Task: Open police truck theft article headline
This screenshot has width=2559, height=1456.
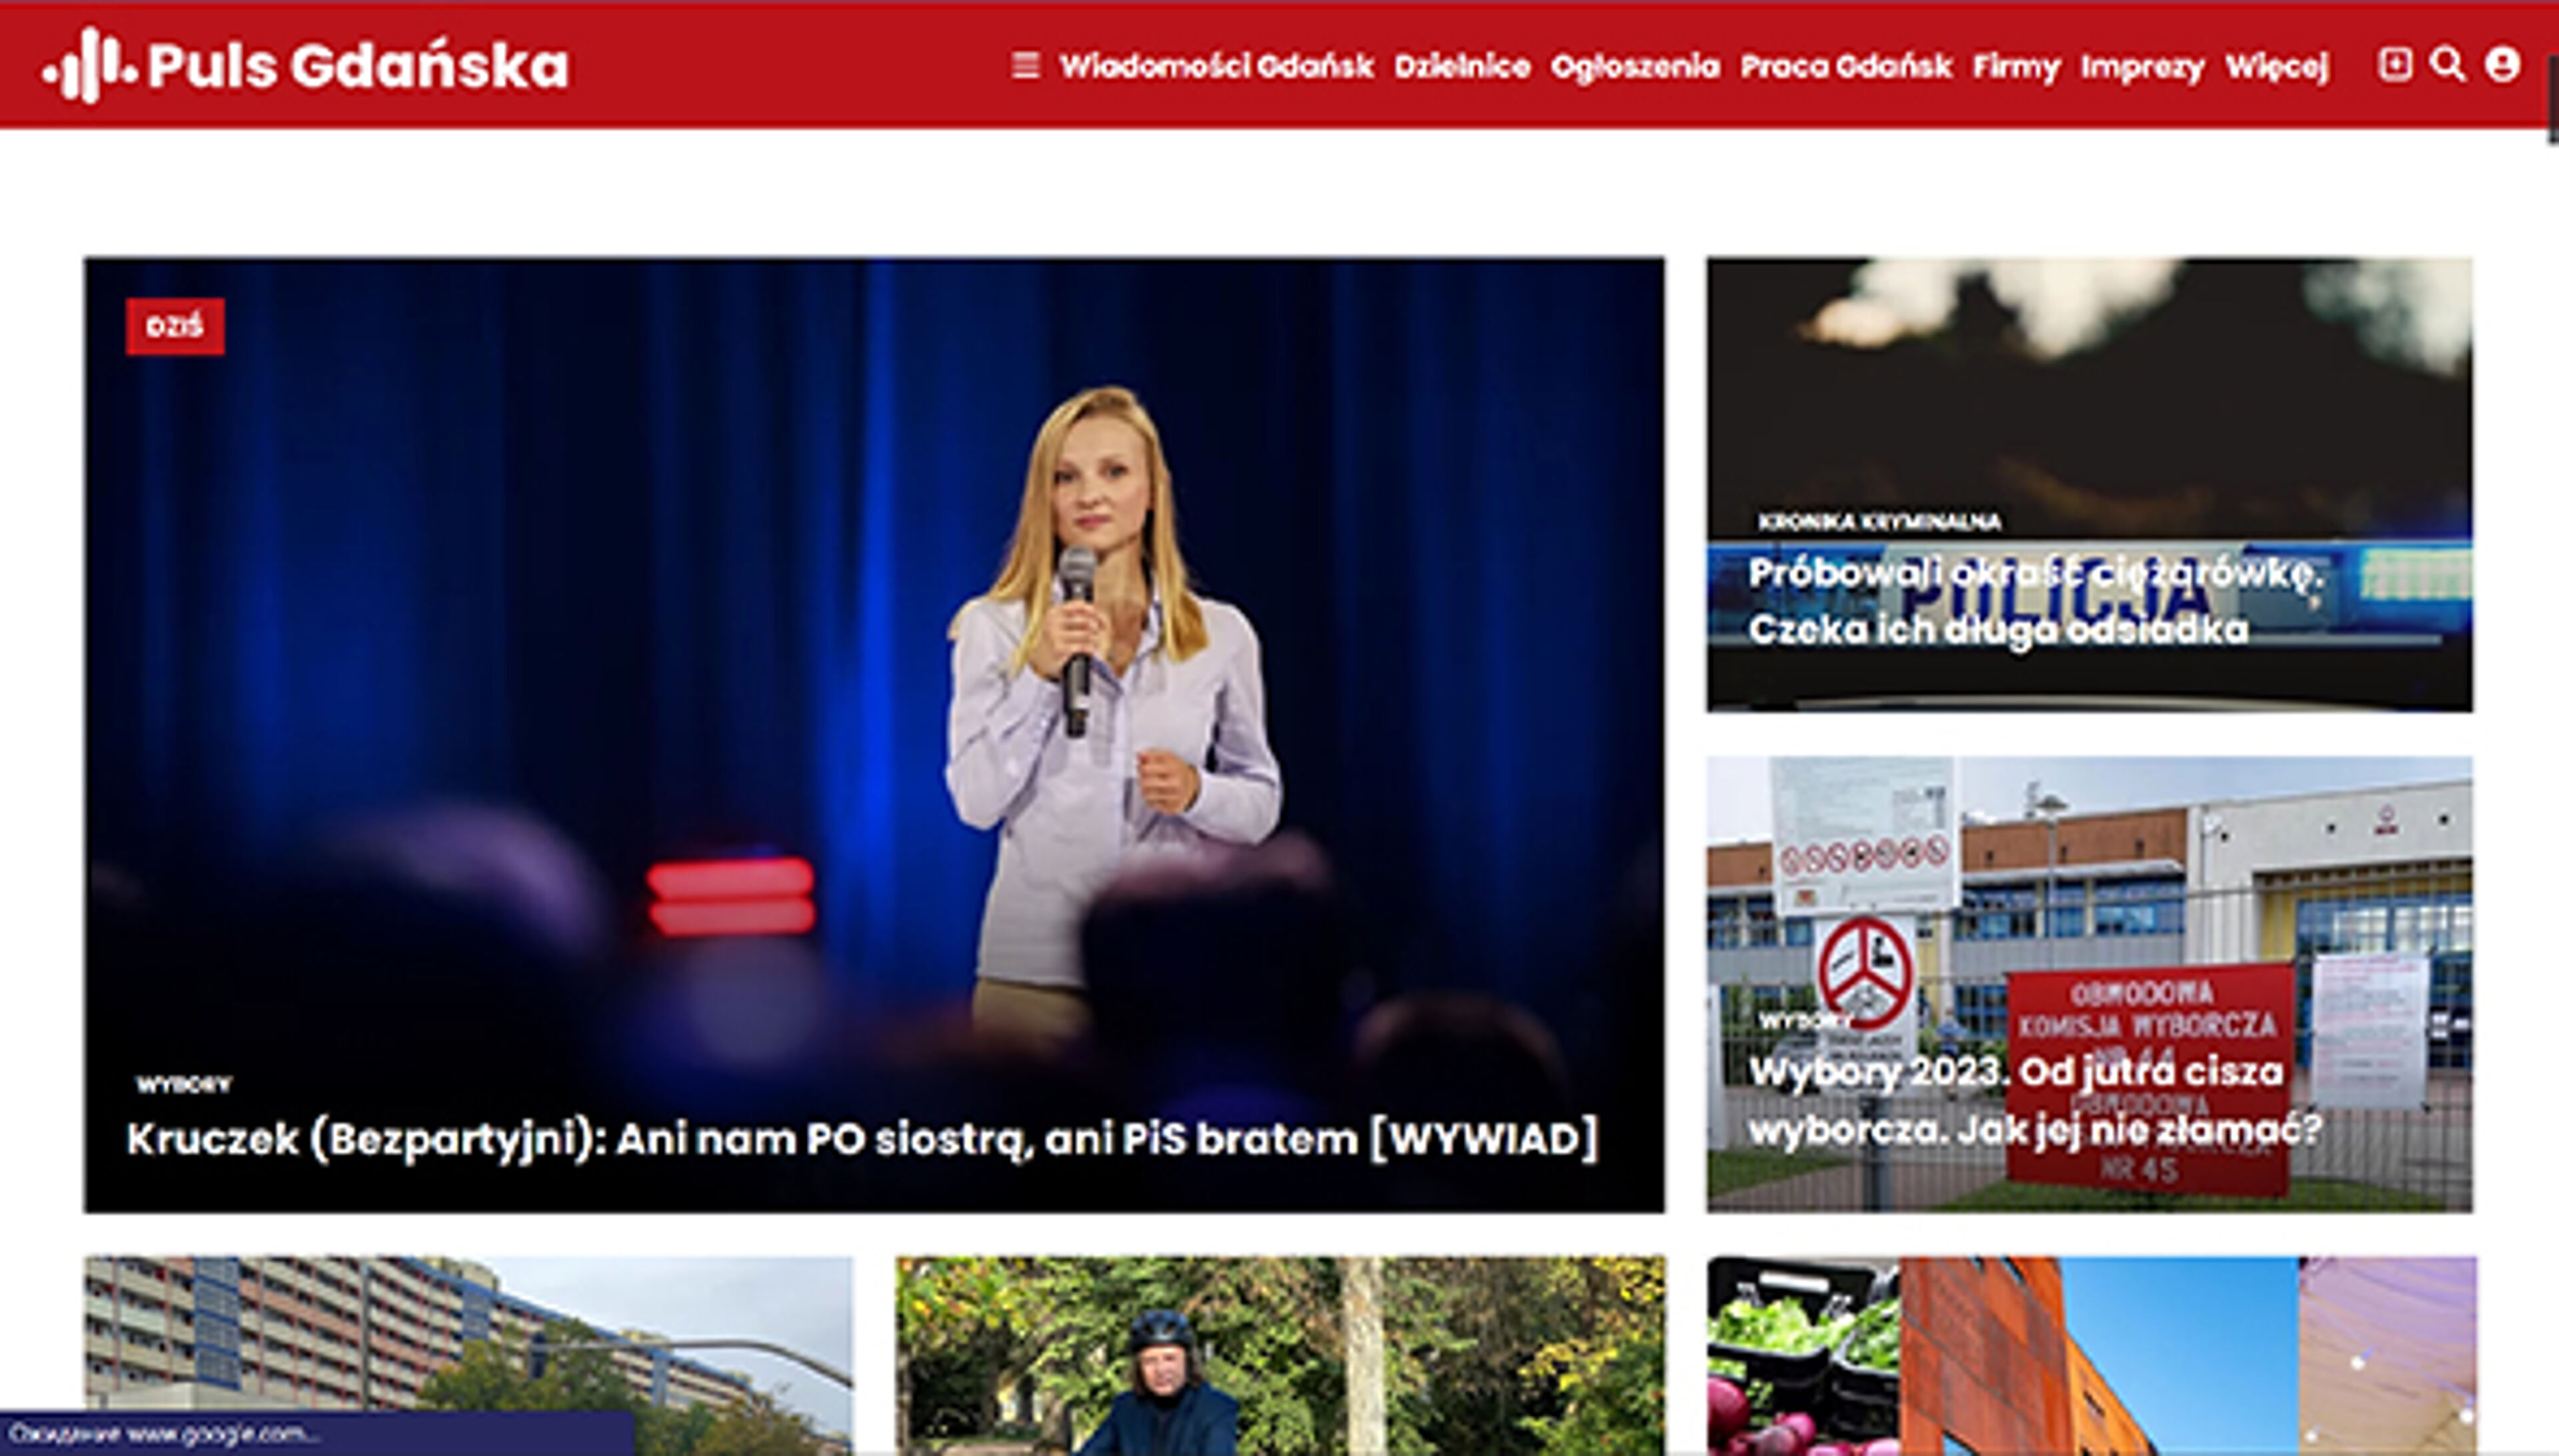Action: 2035,601
